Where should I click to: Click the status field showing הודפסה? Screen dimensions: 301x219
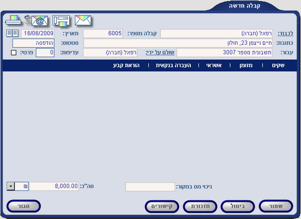[34, 43]
